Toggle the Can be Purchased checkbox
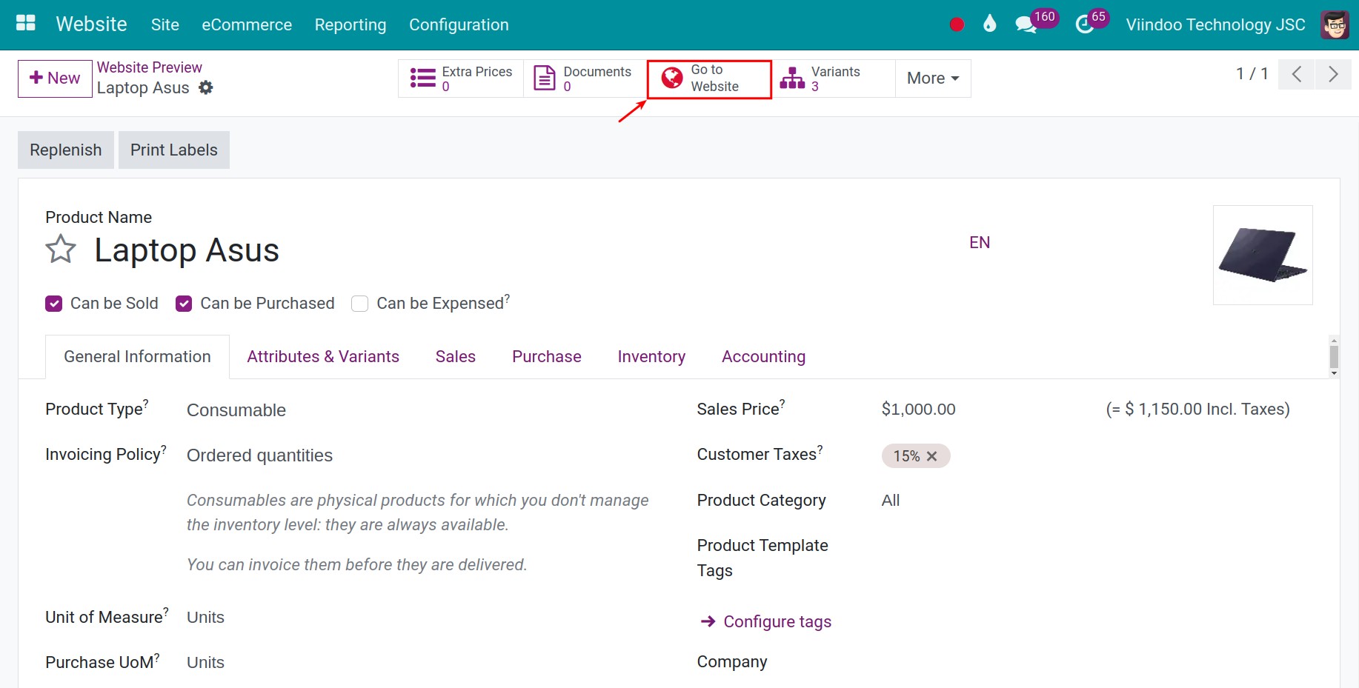 coord(184,304)
